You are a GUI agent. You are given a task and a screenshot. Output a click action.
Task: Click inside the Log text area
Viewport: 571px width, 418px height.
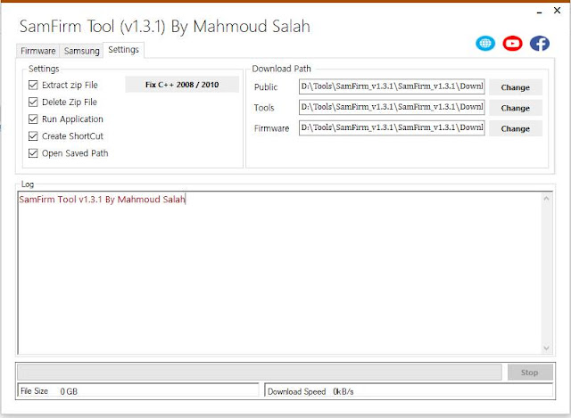click(279, 273)
